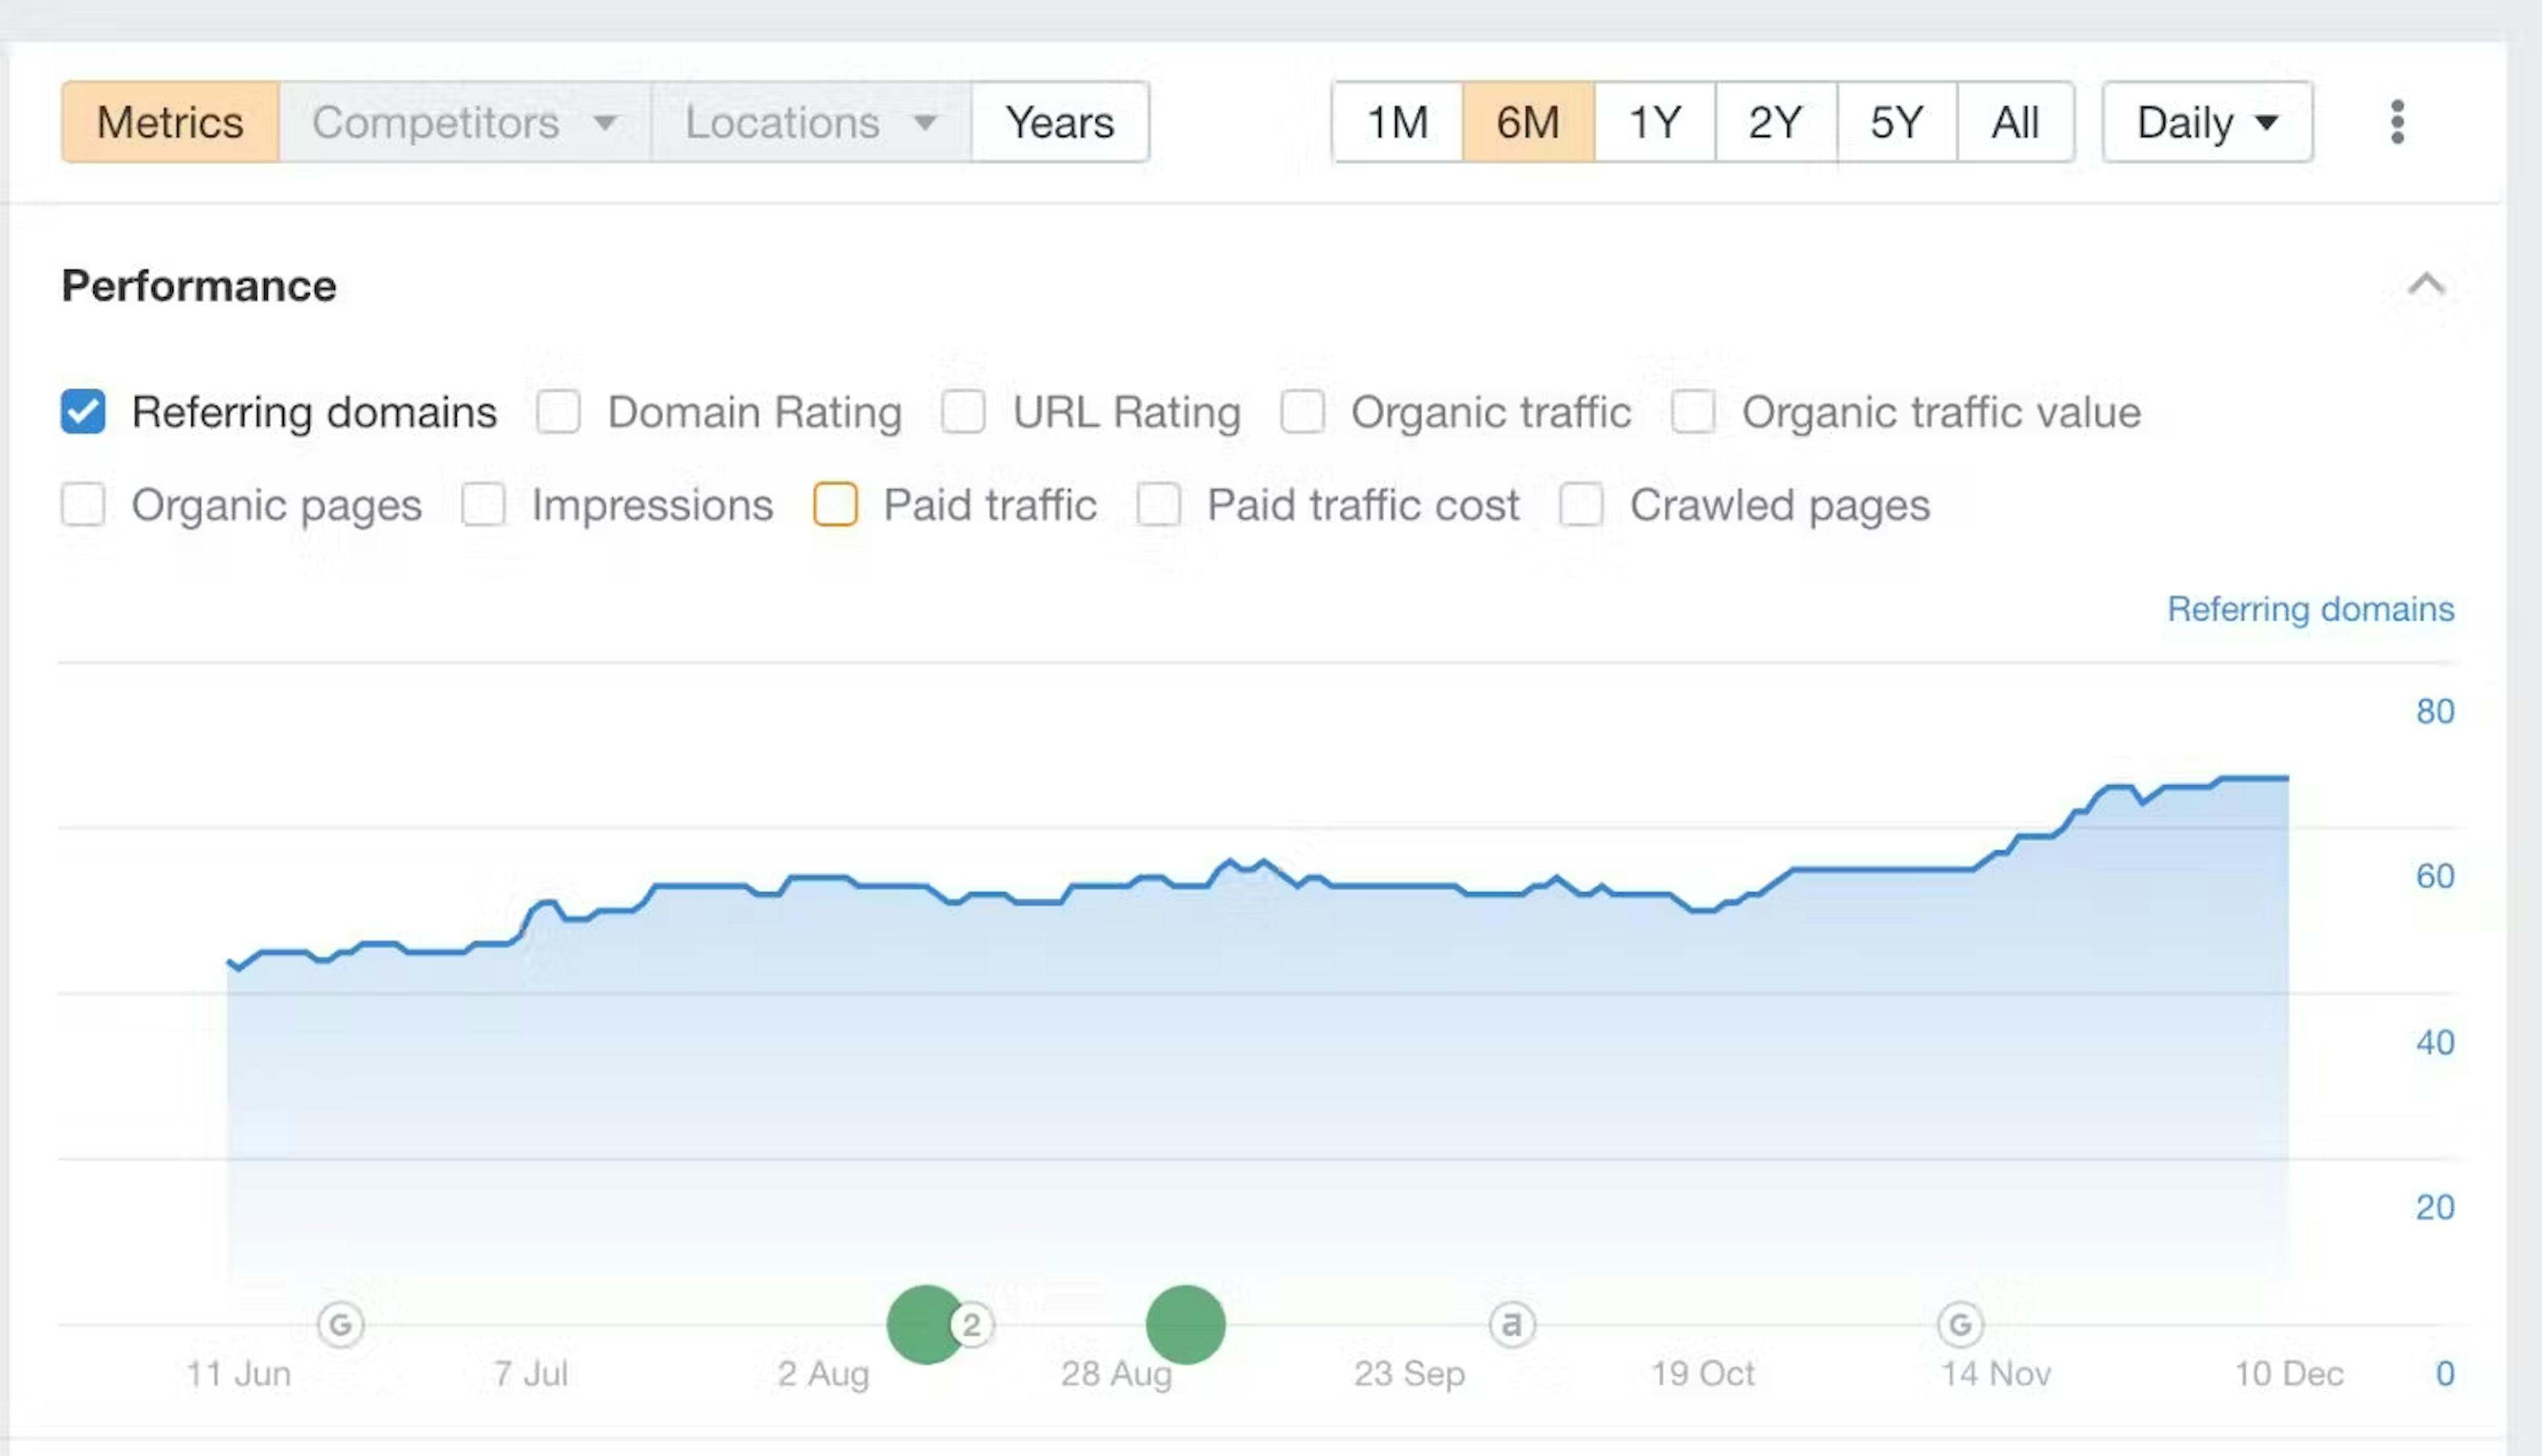
Task: Select the All time range
Action: tap(2015, 122)
